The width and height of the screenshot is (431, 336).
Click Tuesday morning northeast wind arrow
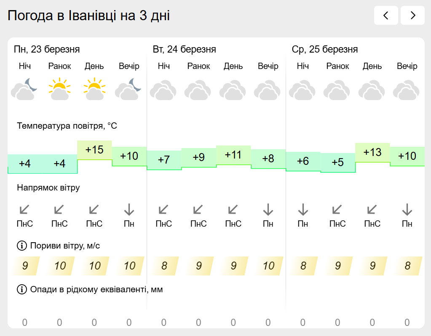pos(198,209)
